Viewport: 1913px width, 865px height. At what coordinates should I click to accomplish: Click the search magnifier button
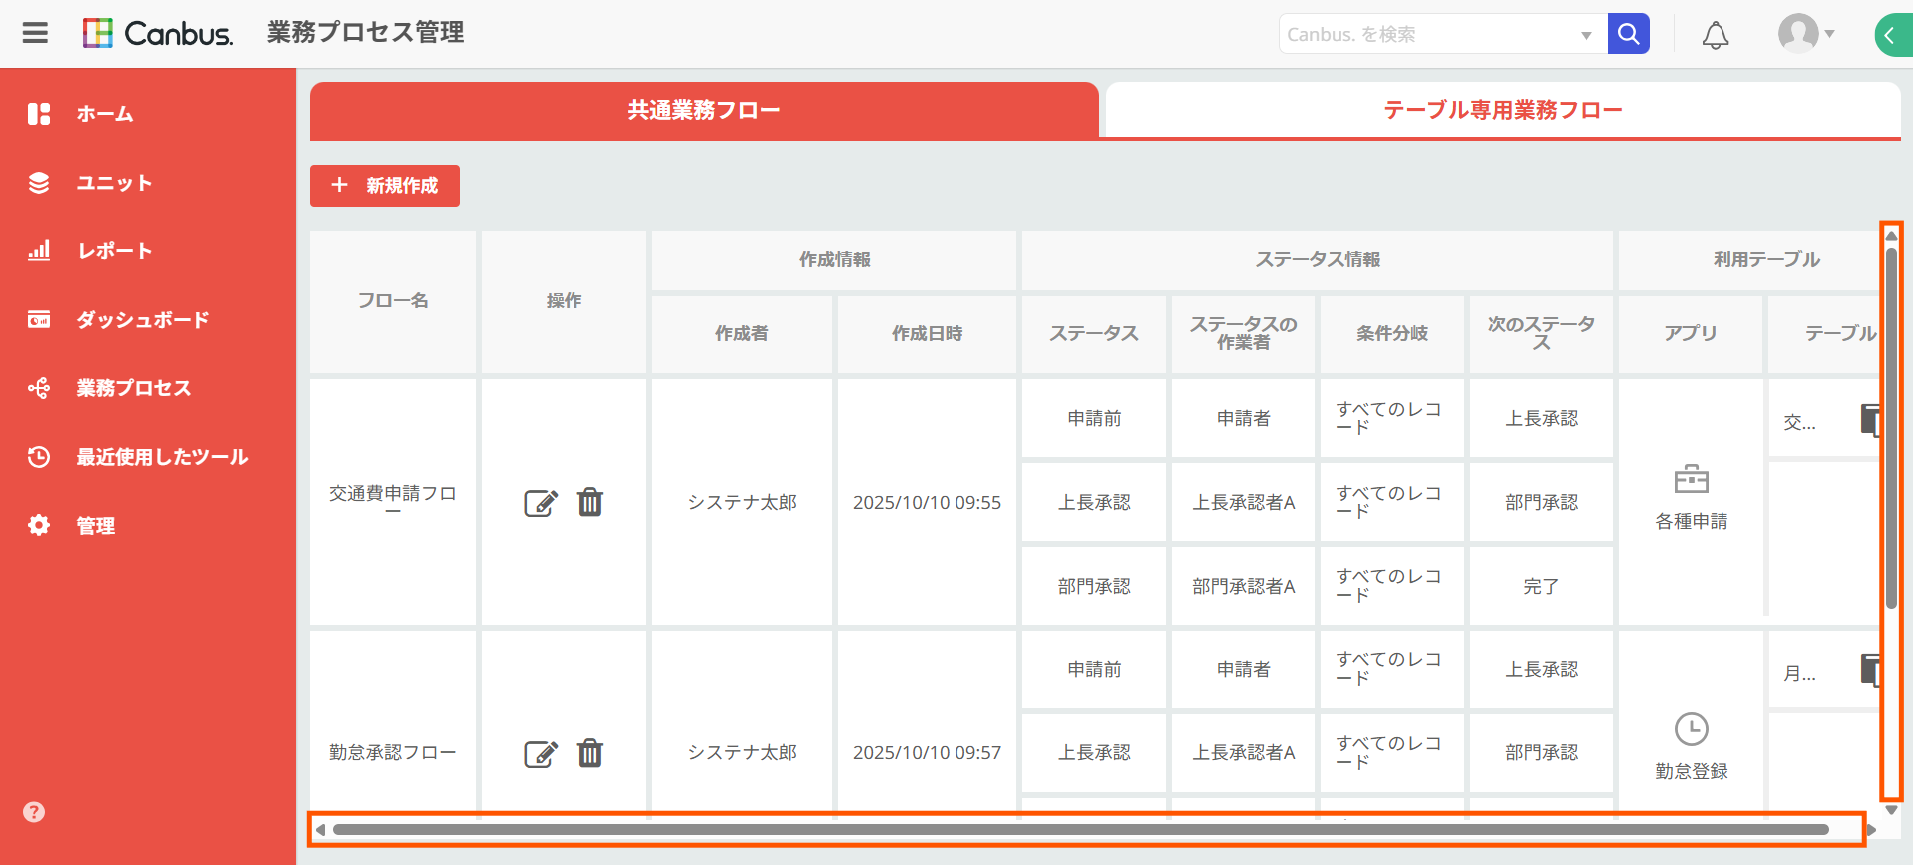coord(1628,34)
